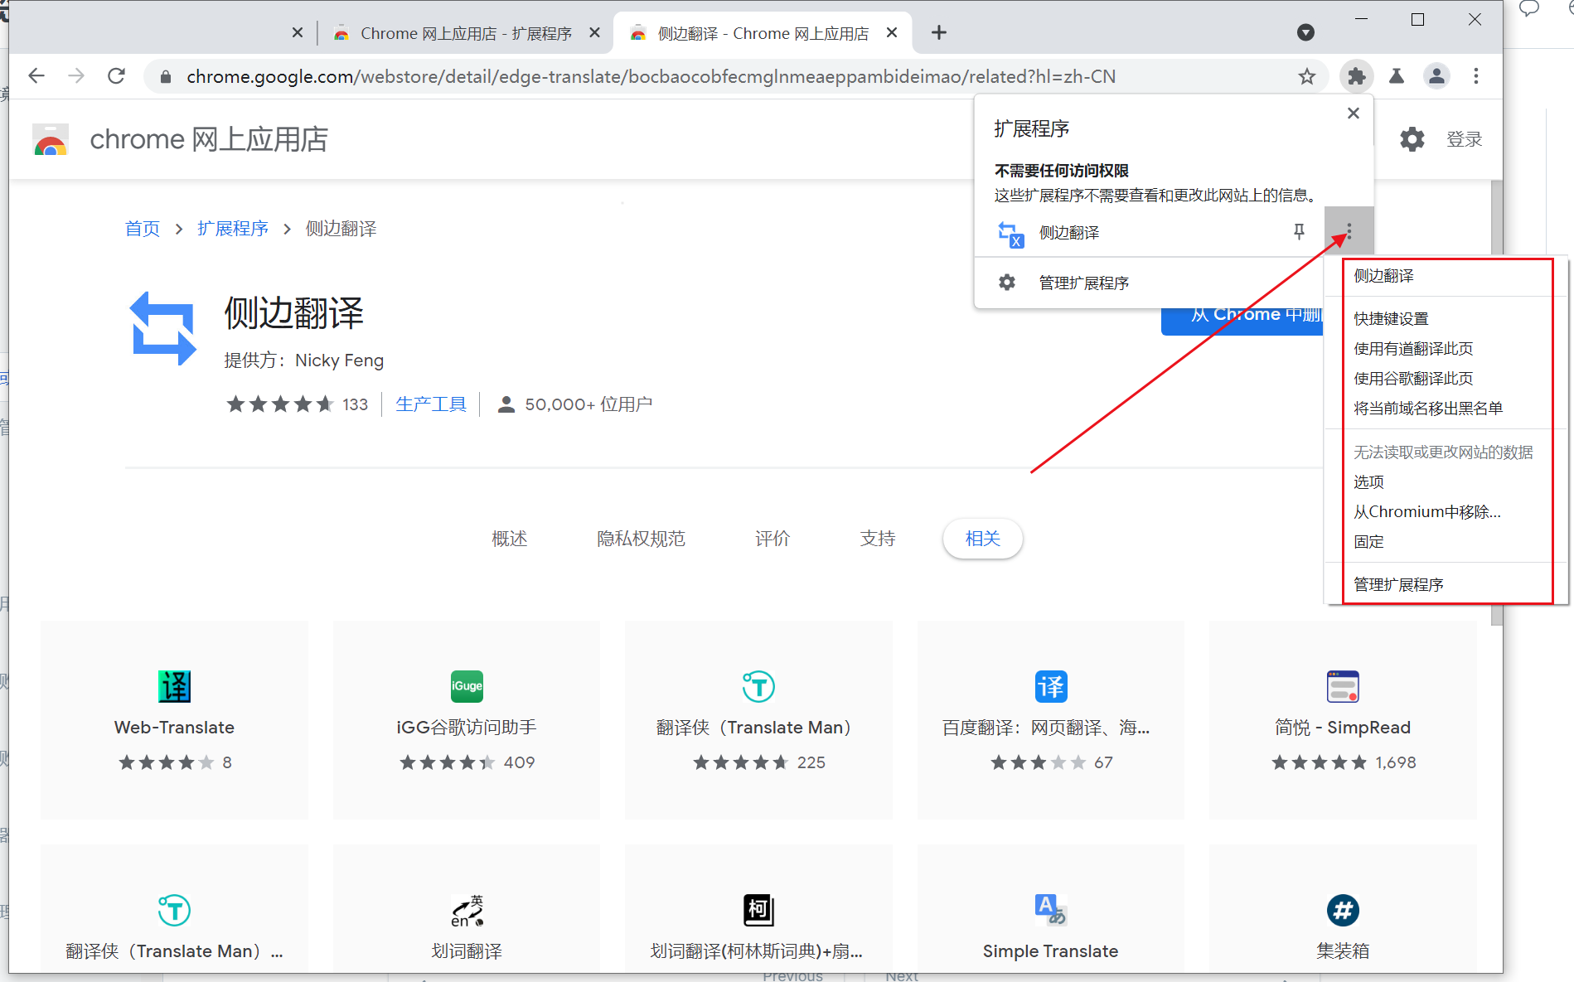
Task: Click the 登录 sign-in link
Action: [1464, 139]
